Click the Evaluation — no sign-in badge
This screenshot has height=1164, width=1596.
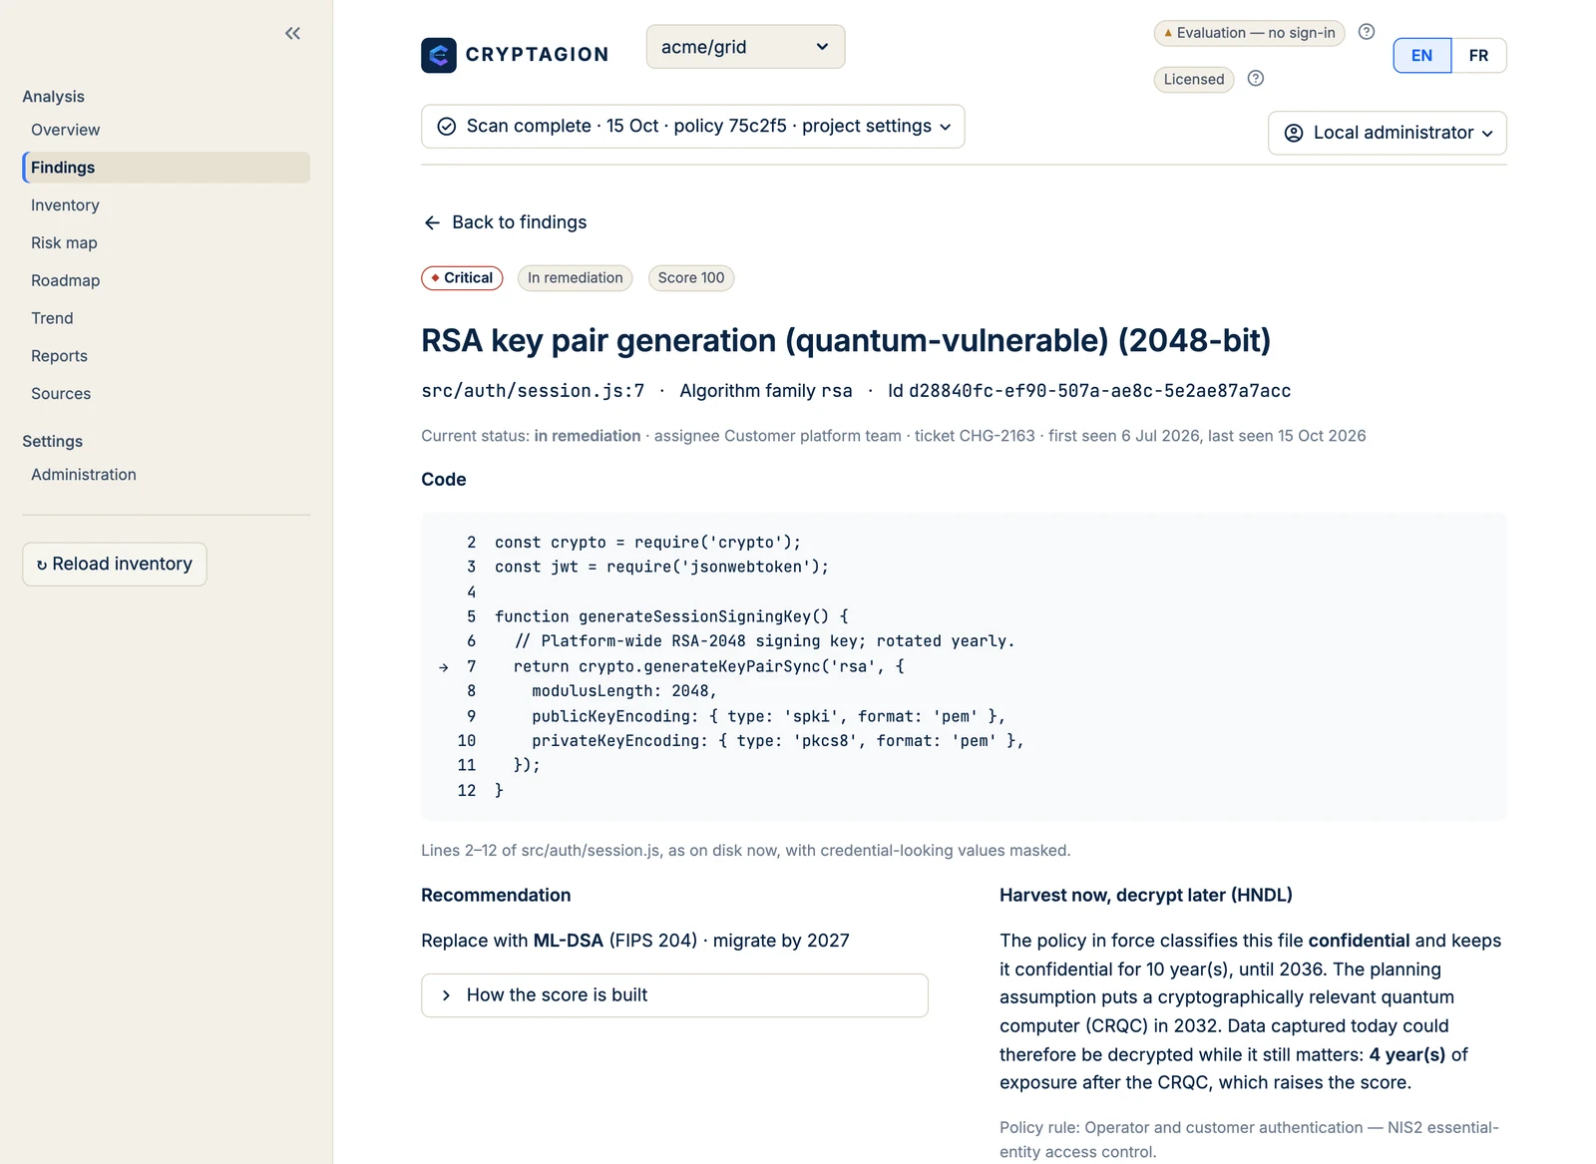(x=1249, y=33)
